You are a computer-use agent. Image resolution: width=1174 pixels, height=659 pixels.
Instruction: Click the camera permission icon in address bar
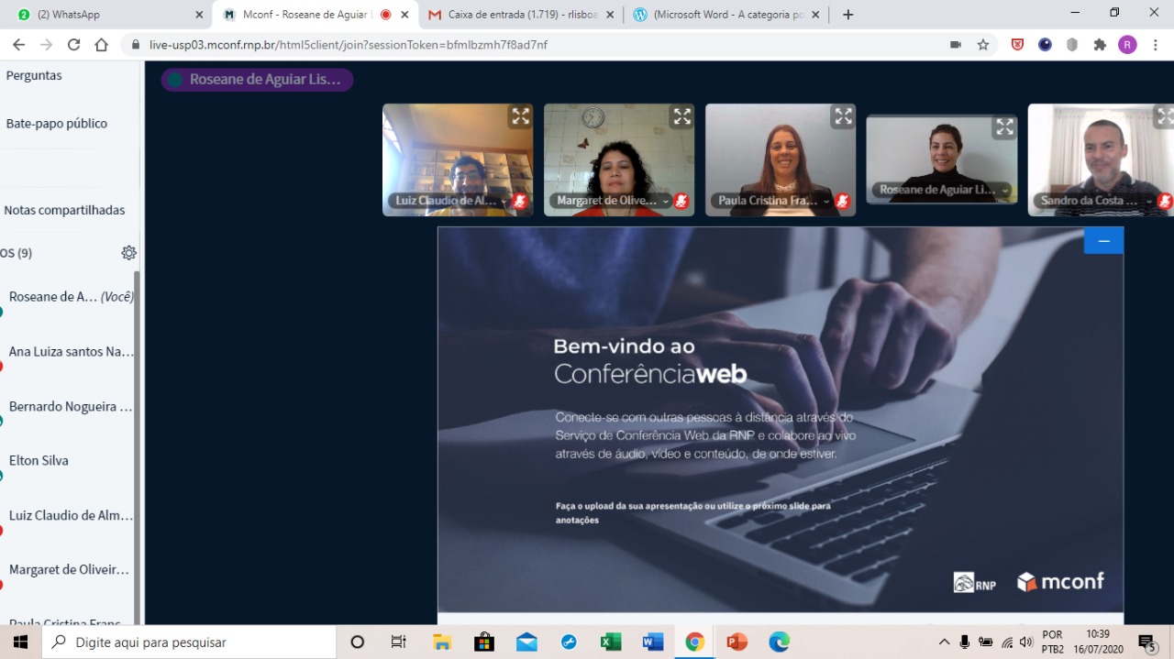pyautogui.click(x=955, y=44)
